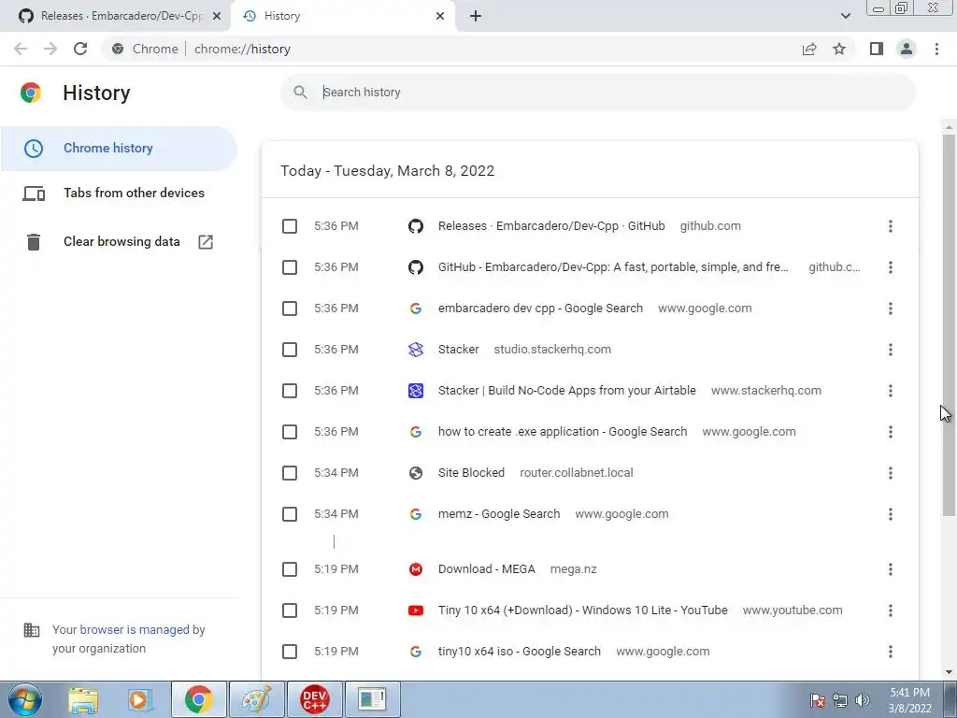Switch to Releases Embarcadero/Dev-Cpp tab

point(116,16)
